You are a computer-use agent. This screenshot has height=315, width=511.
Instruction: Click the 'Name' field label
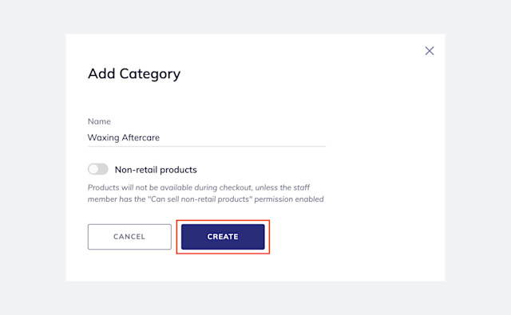(99, 121)
